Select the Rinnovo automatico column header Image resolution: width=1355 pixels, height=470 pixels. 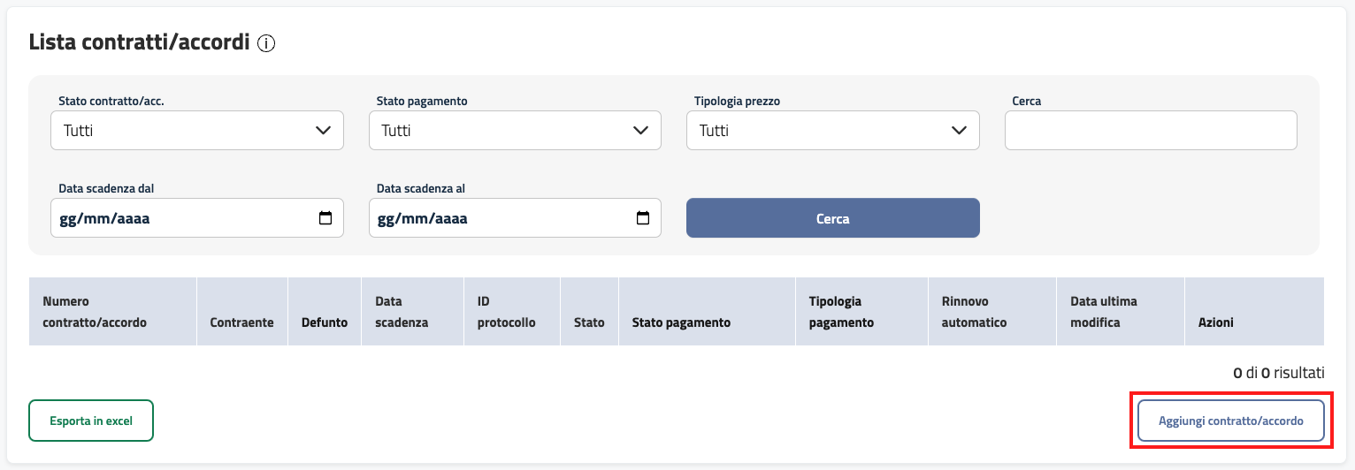coord(974,312)
